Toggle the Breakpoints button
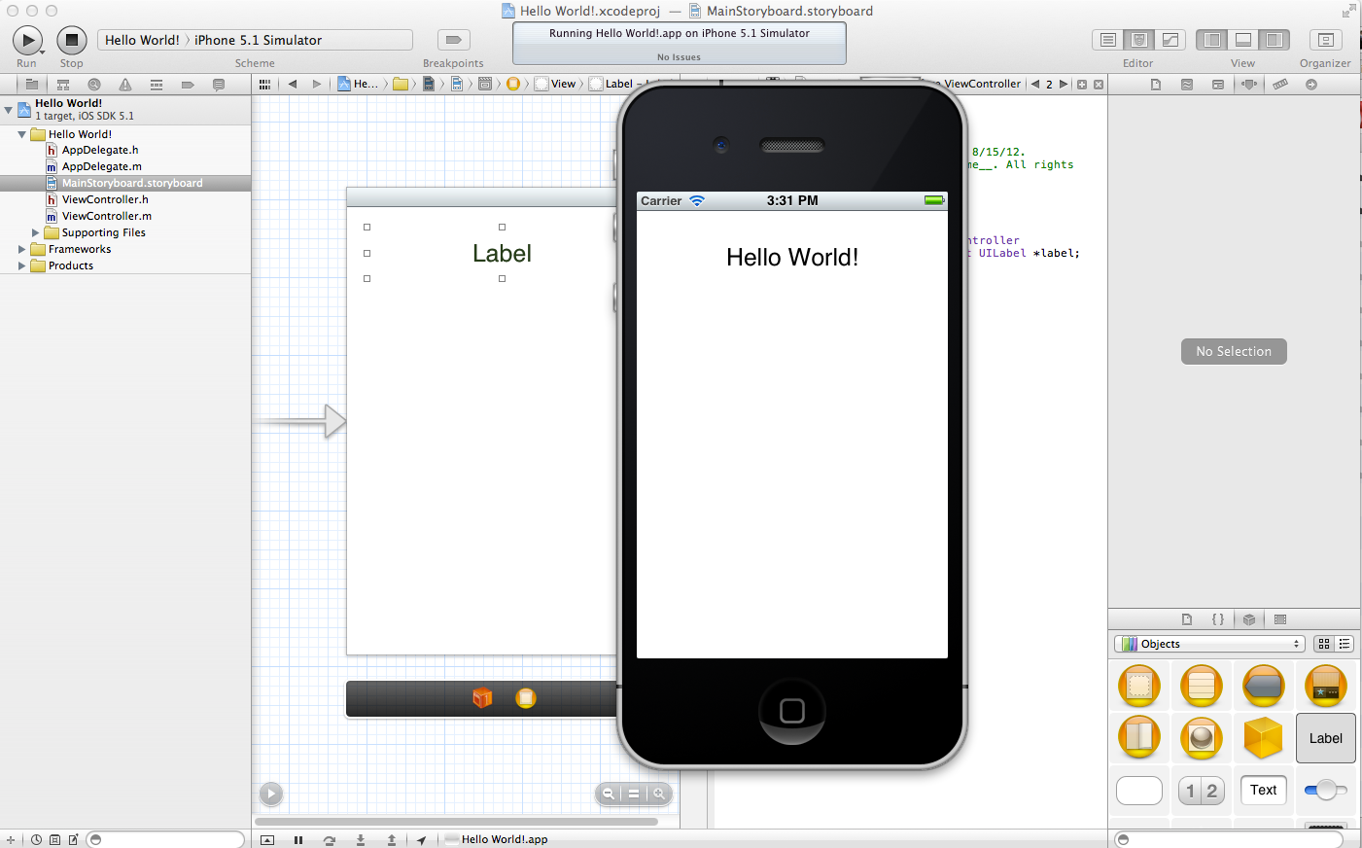 (x=453, y=40)
